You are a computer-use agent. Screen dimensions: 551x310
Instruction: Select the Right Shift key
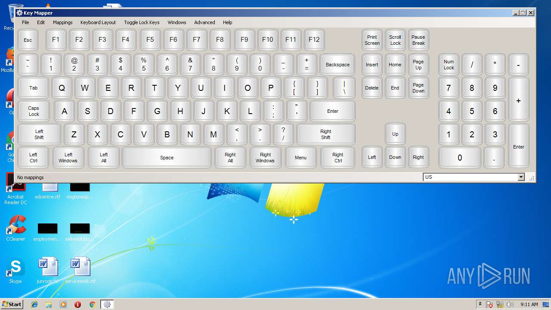click(x=326, y=134)
